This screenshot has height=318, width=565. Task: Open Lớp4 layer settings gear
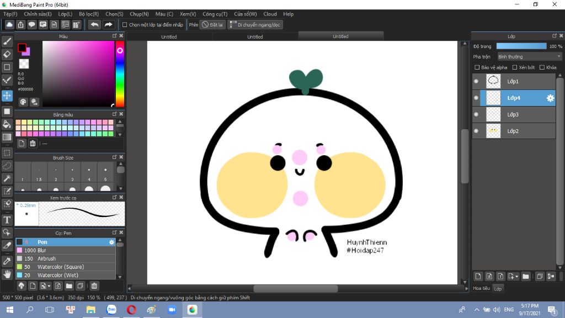550,98
